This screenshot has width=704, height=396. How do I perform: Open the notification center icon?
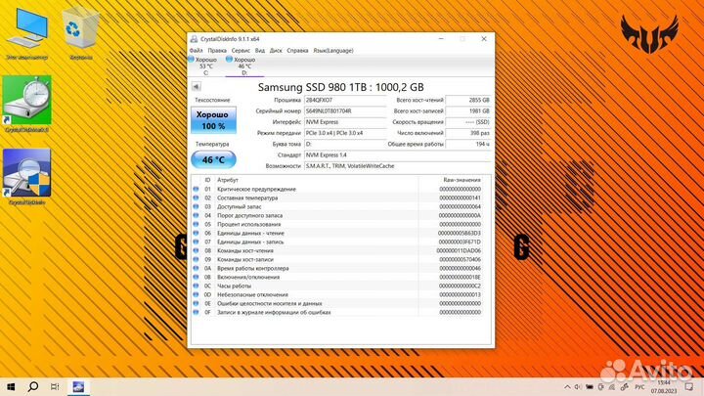(689, 387)
